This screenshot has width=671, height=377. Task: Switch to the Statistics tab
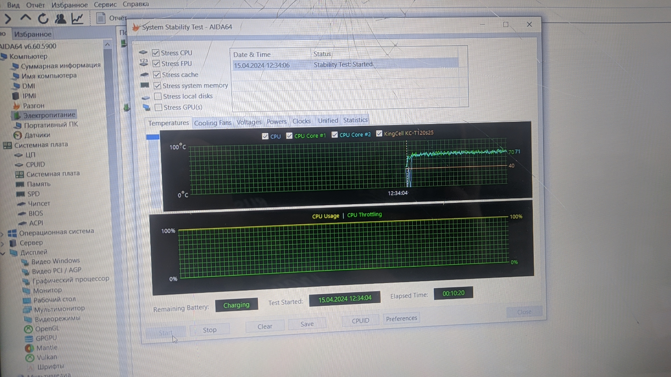[355, 120]
